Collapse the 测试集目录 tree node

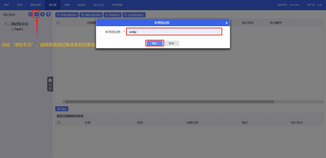click(x=5, y=24)
